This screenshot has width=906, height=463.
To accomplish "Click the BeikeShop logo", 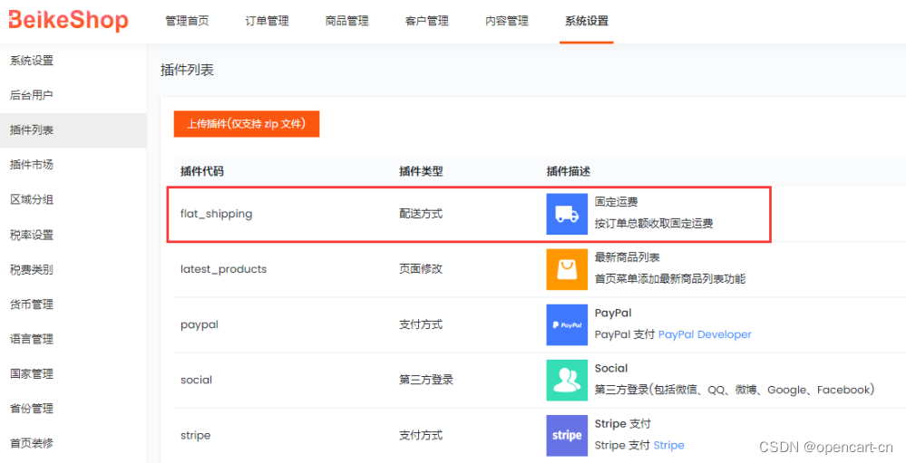I will (69, 20).
